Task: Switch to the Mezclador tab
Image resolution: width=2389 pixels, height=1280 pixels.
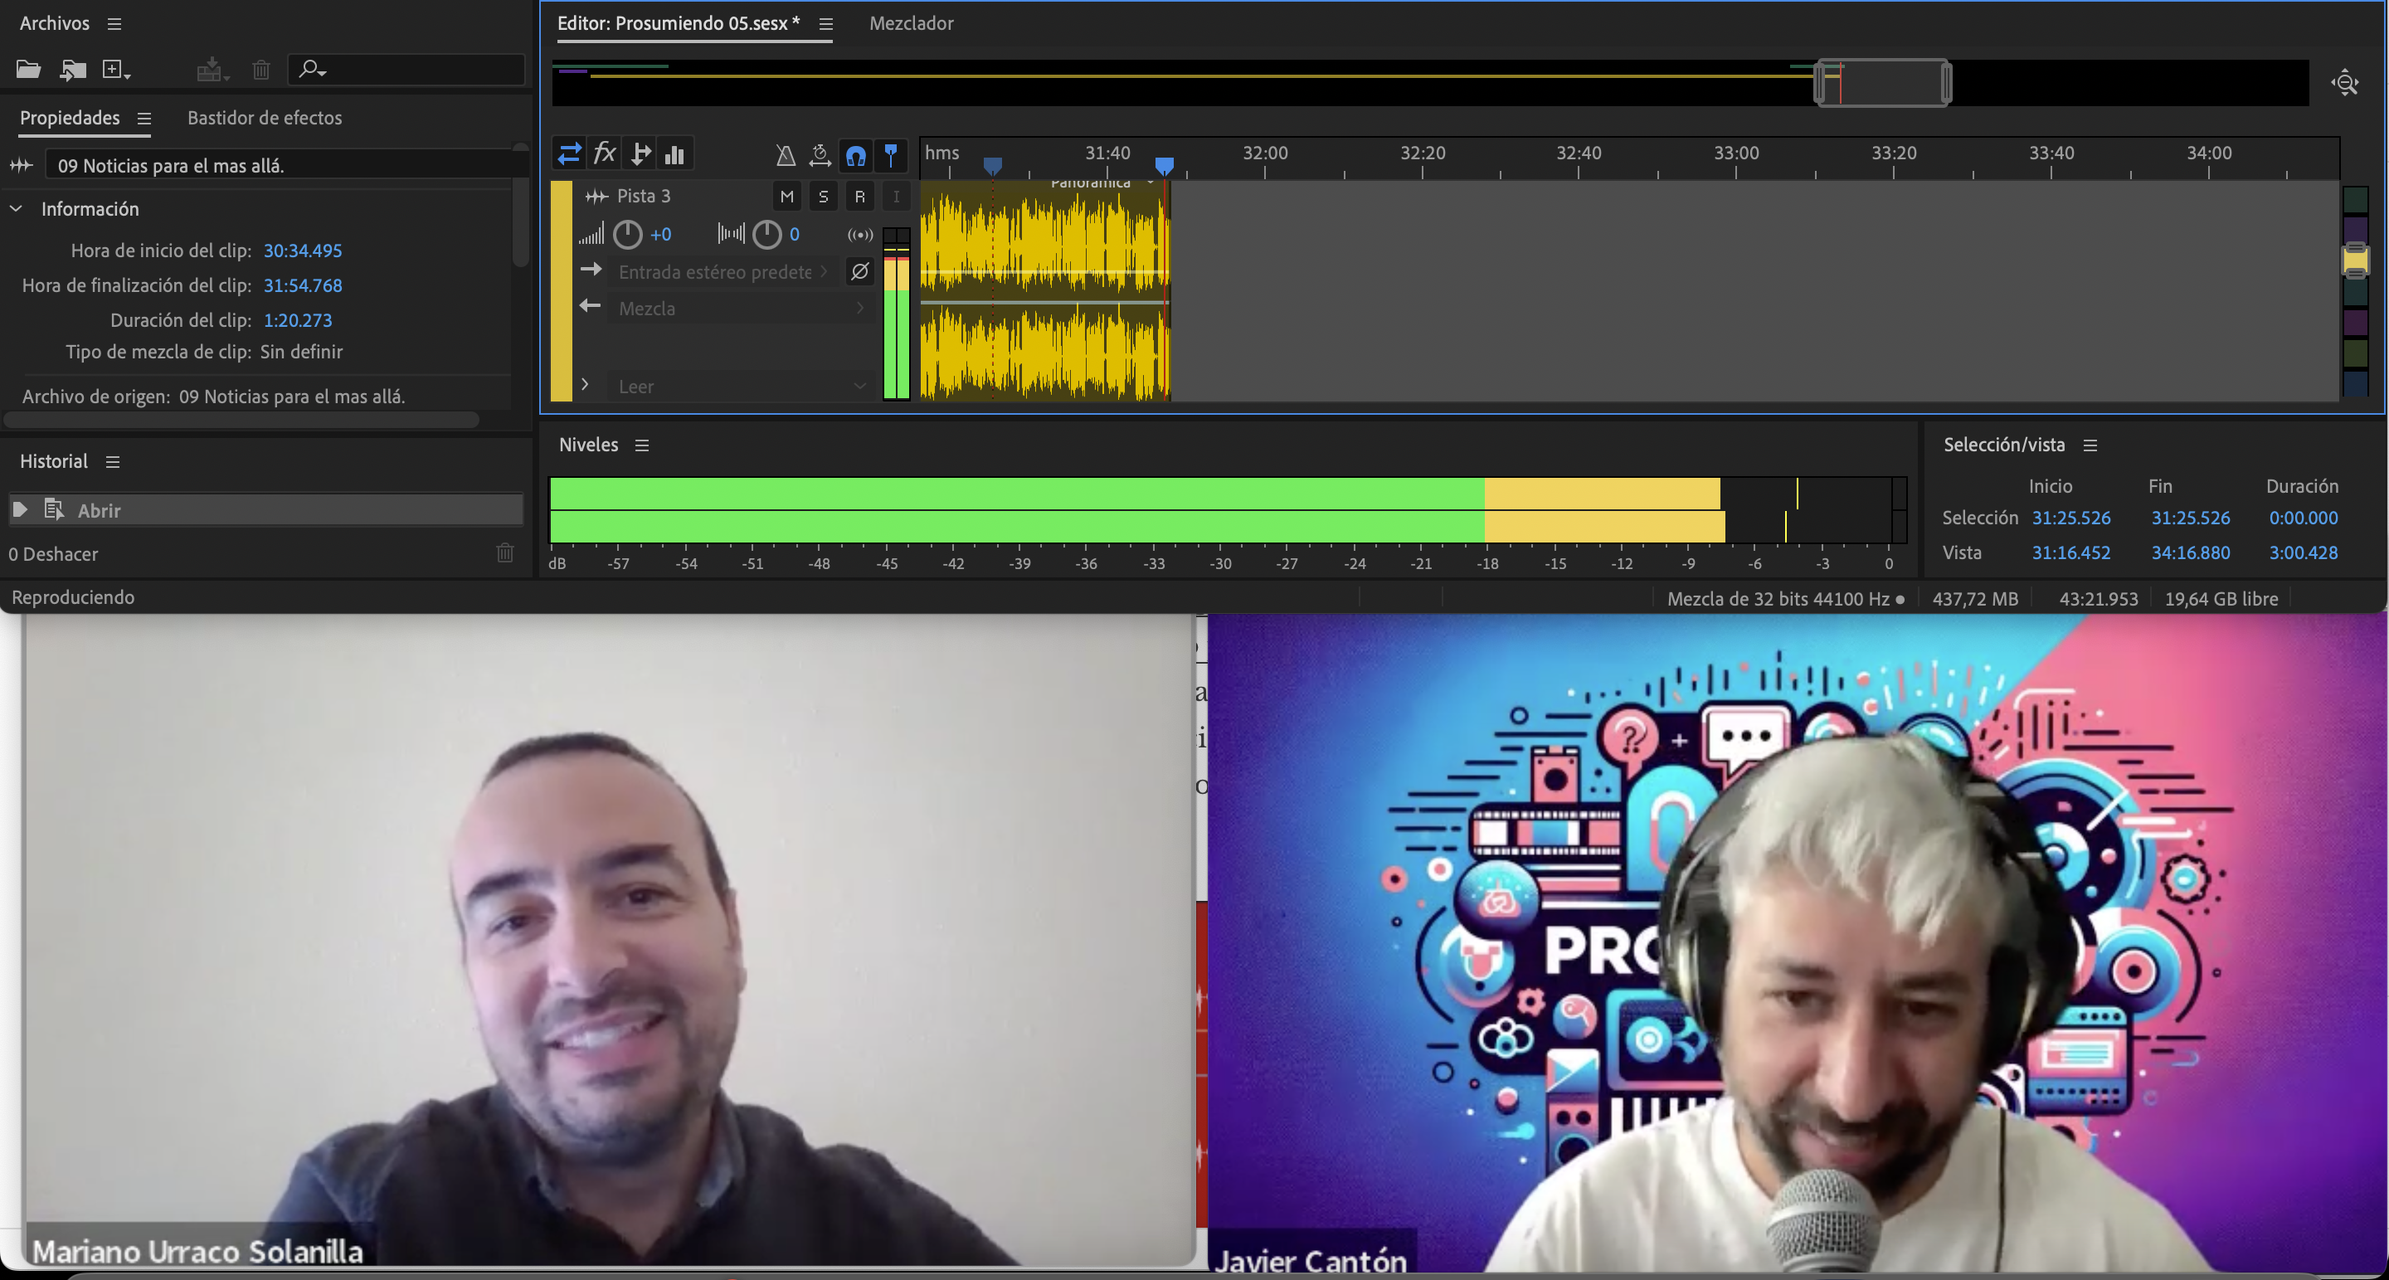Action: [911, 23]
